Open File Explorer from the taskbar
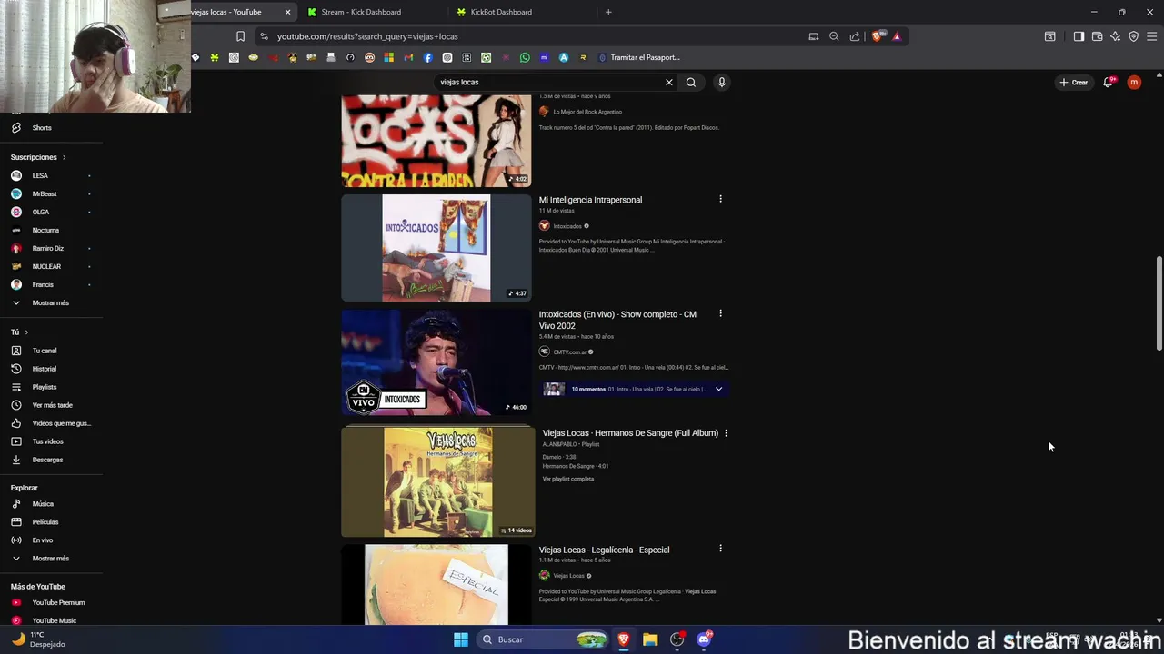The height and width of the screenshot is (654, 1164). click(x=650, y=639)
